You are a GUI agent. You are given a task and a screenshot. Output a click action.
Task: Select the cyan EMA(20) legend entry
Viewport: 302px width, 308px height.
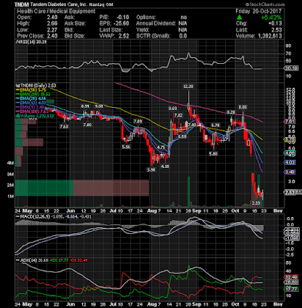[x=27, y=99]
